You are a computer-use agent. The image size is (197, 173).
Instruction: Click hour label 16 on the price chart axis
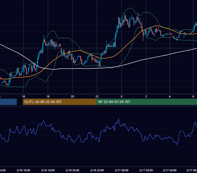23,96
